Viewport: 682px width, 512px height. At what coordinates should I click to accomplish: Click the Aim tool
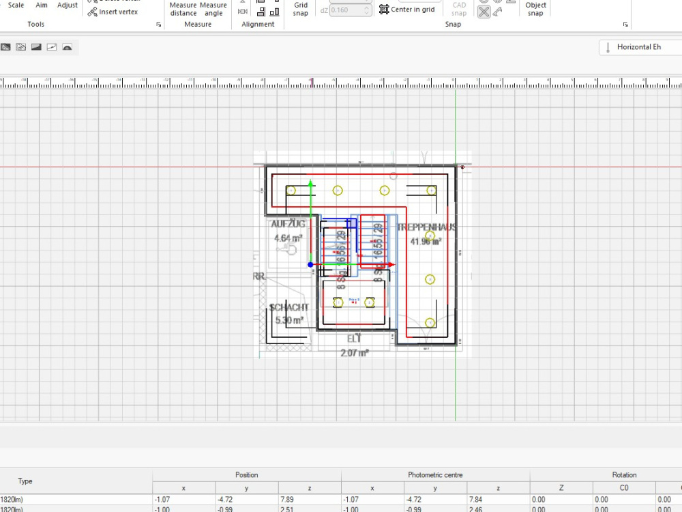coord(42,5)
